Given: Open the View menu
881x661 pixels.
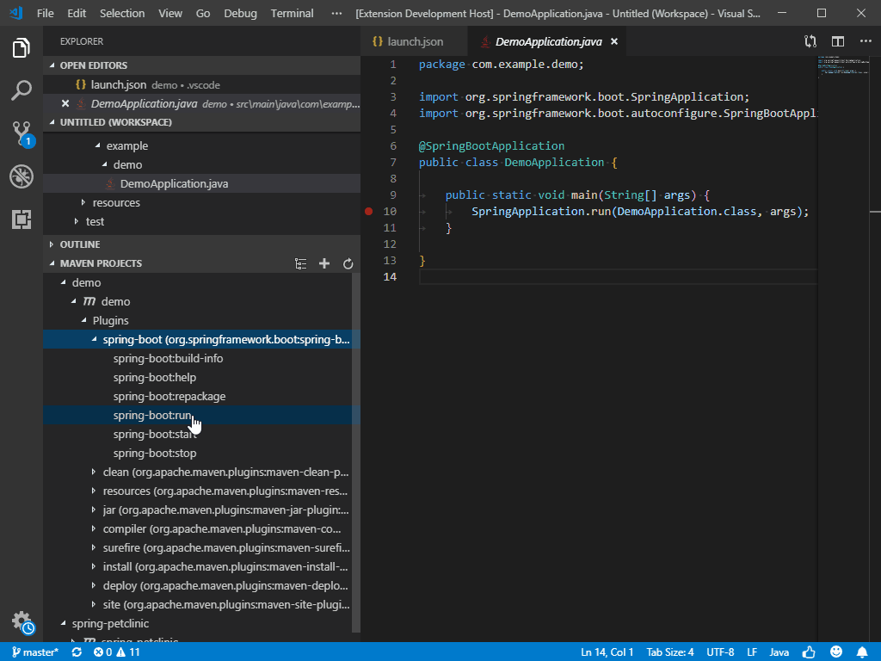Looking at the screenshot, I should [x=170, y=13].
